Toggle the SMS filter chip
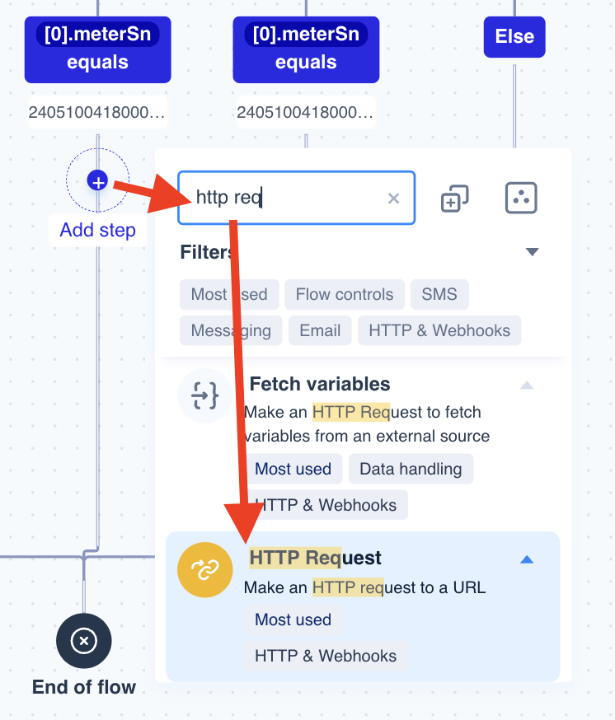 439,294
